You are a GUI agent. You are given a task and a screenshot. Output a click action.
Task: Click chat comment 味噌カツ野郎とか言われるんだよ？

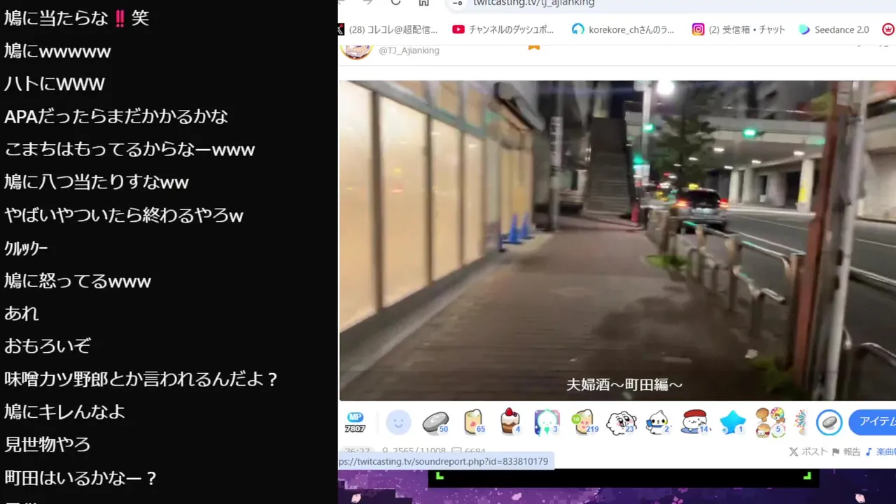click(x=141, y=379)
